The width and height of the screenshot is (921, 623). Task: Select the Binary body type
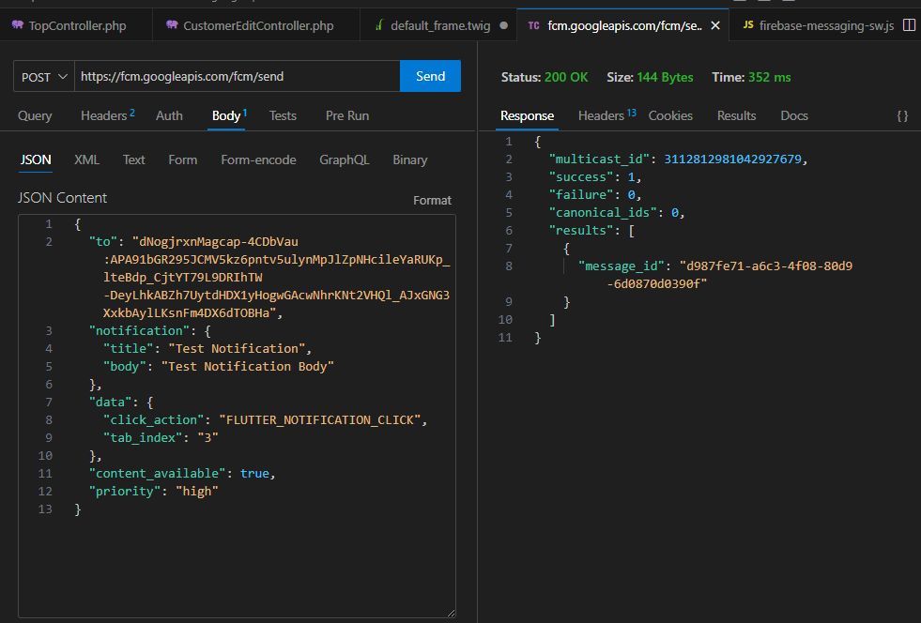(x=410, y=160)
